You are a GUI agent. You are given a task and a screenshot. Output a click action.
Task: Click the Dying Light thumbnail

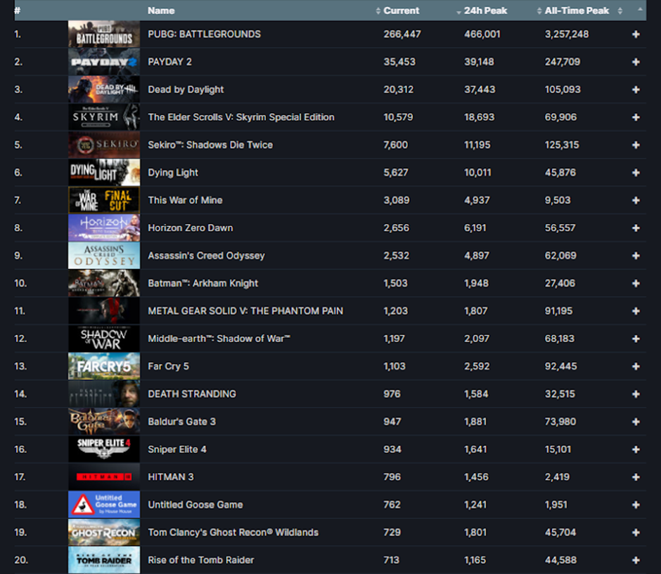[104, 173]
